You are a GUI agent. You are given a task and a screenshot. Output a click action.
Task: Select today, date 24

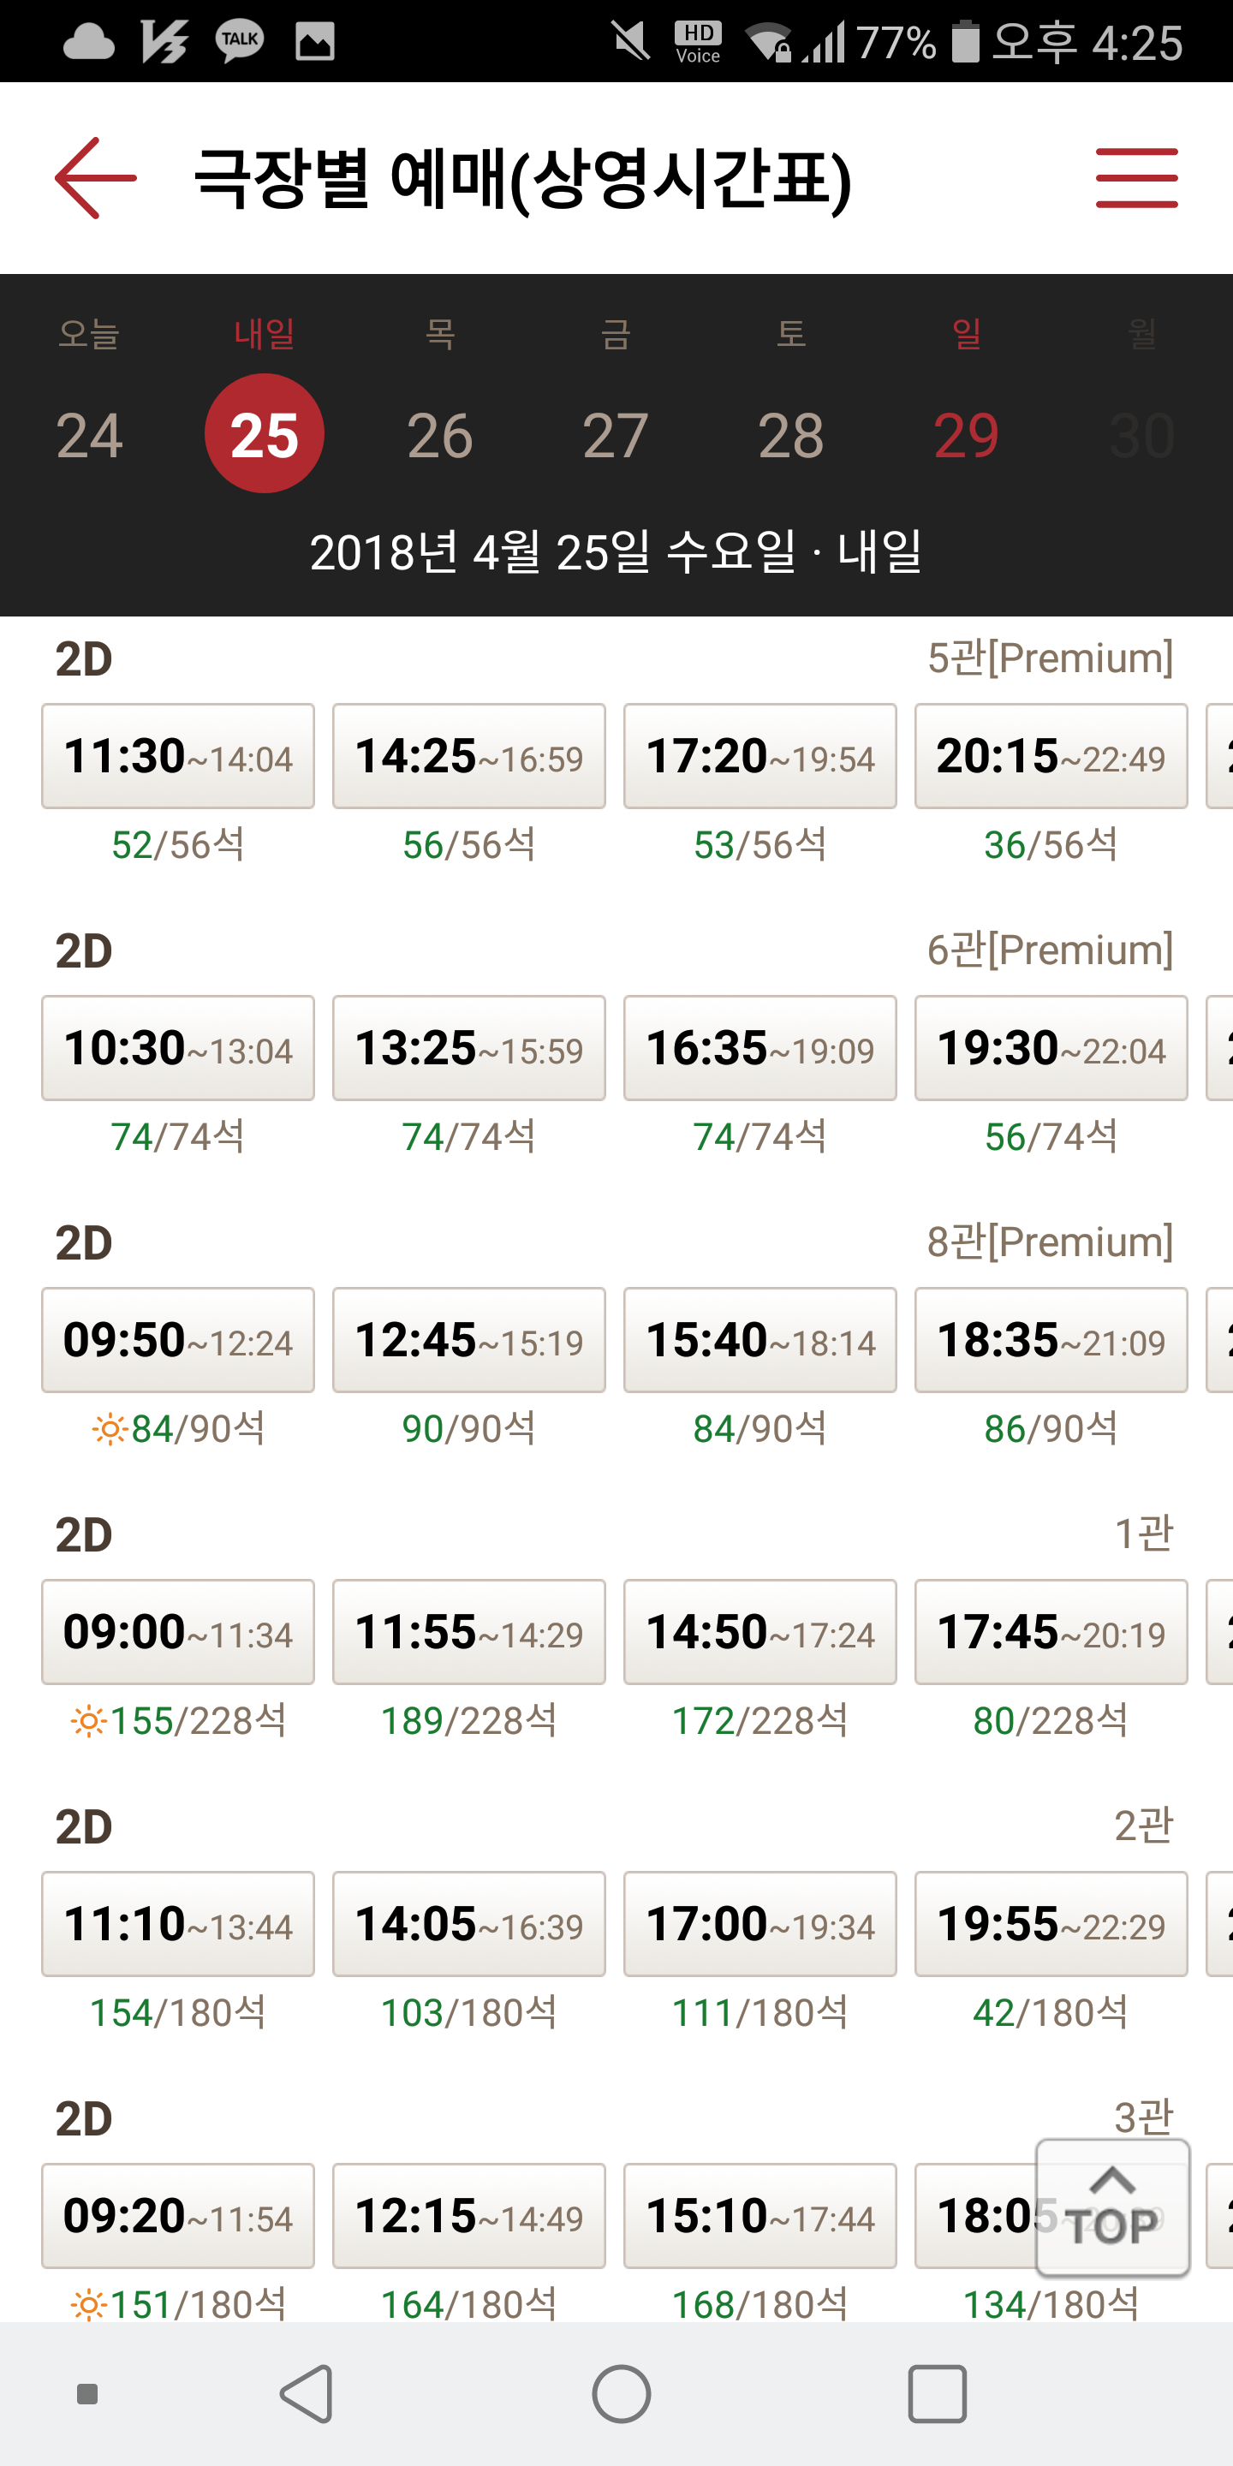(89, 435)
